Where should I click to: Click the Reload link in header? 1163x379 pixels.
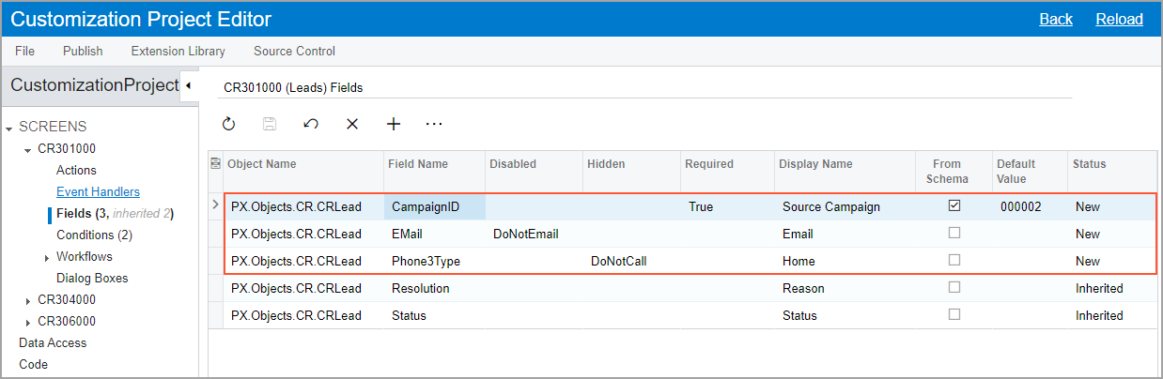[1119, 19]
